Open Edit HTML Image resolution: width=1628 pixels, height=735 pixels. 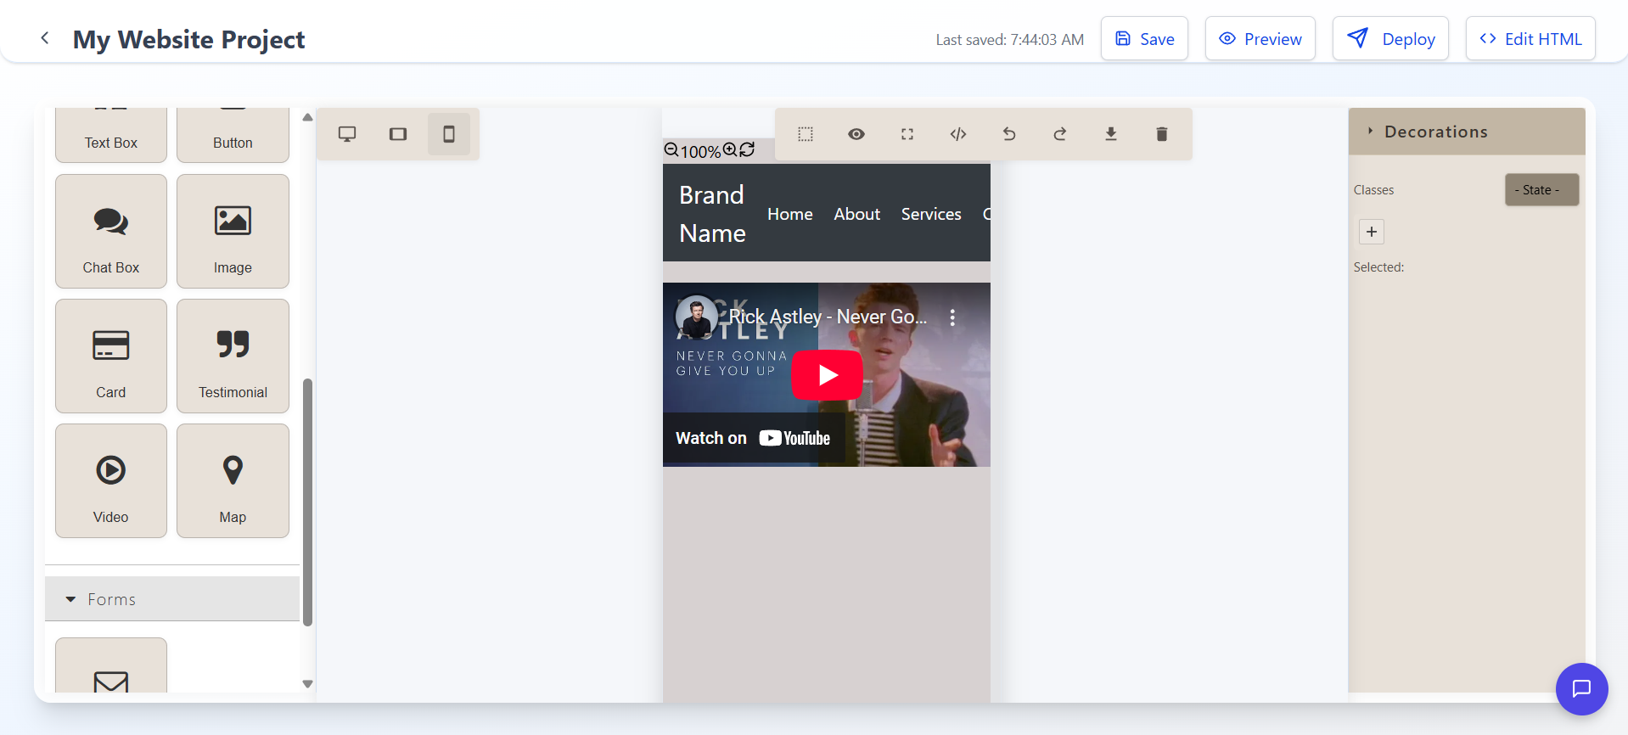pyautogui.click(x=1530, y=39)
